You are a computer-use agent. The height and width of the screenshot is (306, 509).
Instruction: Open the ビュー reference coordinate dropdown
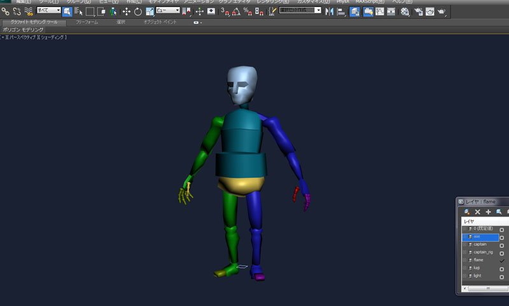click(168, 10)
